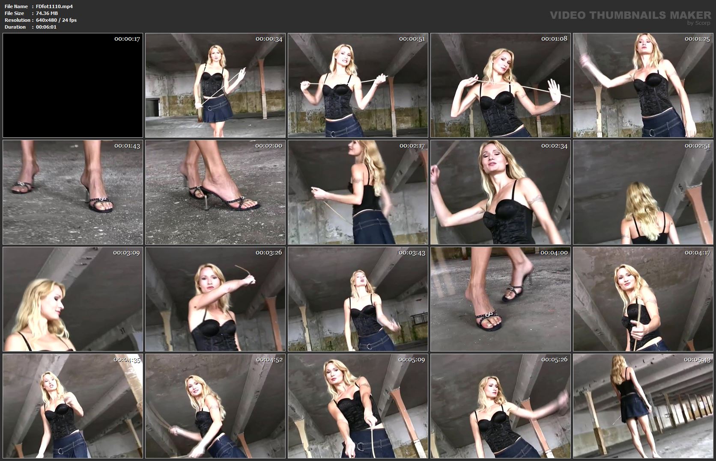Open the frame stamped 00:01:43

pos(73,192)
